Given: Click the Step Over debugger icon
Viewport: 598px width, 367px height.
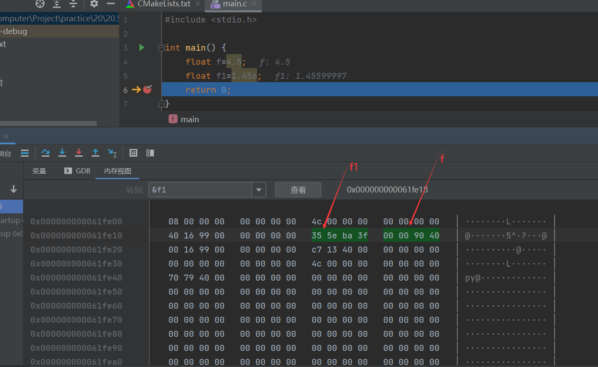Looking at the screenshot, I should tap(46, 152).
